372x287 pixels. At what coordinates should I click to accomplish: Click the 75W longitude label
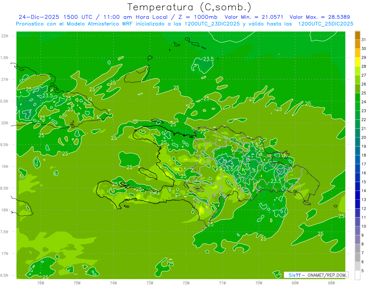tap(77, 283)
